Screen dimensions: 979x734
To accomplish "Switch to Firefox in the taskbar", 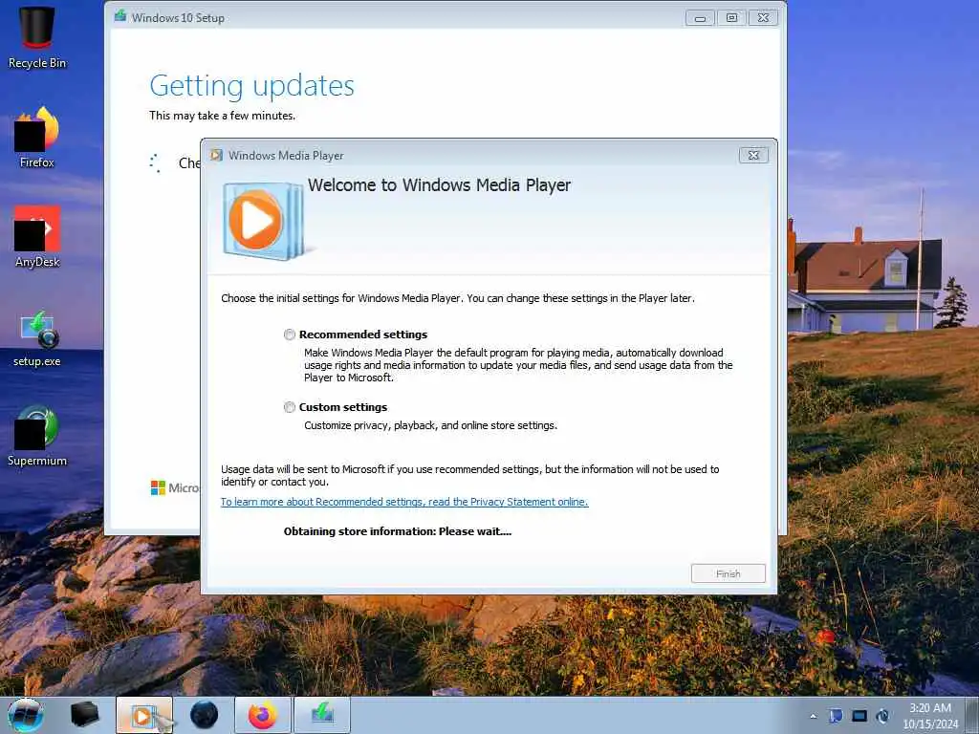I will [x=263, y=715].
